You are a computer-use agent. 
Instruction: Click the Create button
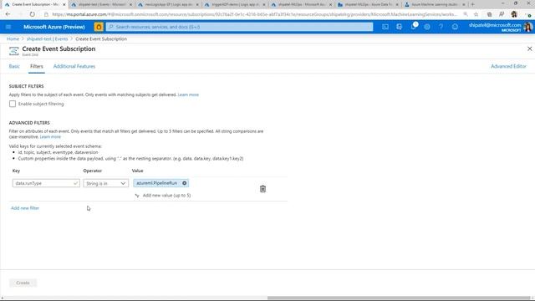tap(23, 283)
